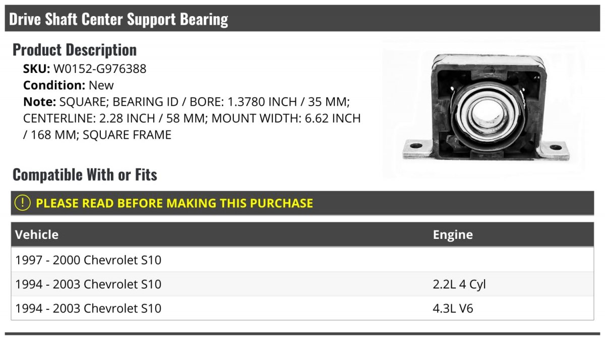Select the 1997 - 2000 Chevrolet S10 row
This screenshot has height=340, width=605.
tap(302, 260)
